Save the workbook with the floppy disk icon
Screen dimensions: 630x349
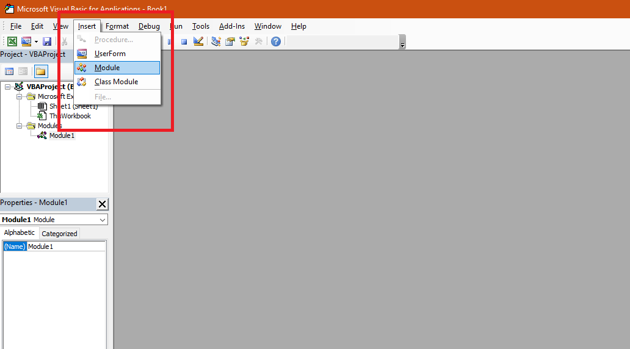pos(47,41)
